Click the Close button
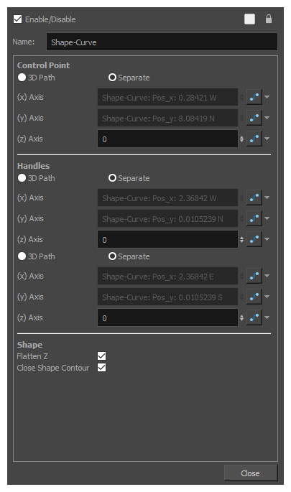 click(251, 473)
